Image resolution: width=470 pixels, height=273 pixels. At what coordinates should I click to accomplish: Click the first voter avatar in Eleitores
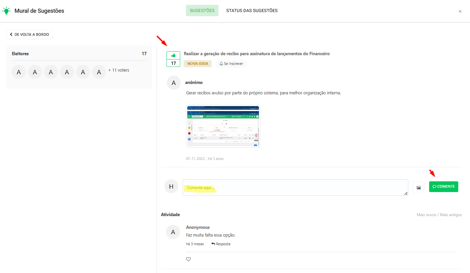tap(19, 72)
